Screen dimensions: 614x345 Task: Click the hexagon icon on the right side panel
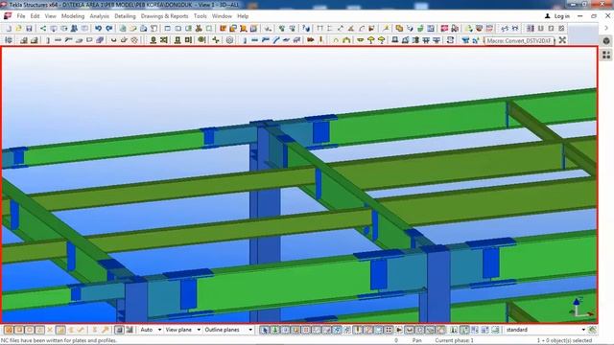tap(606, 41)
